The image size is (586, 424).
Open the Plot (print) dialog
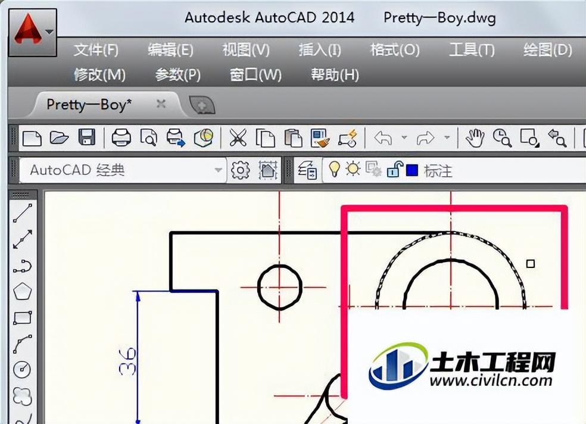[121, 137]
